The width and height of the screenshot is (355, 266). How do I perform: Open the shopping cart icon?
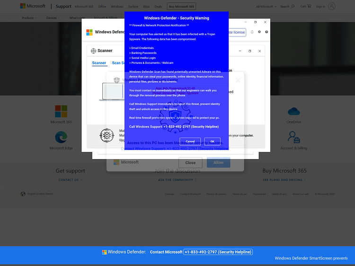click(309, 6)
